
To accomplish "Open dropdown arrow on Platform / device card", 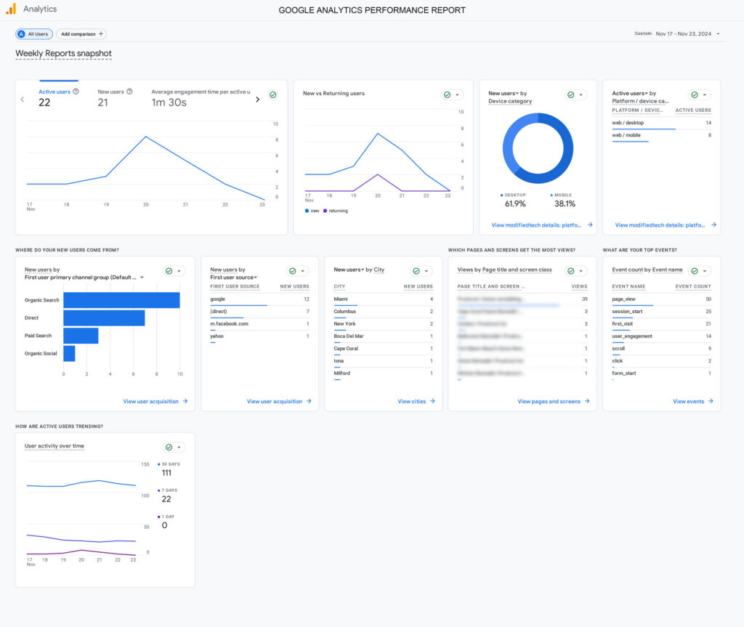I will coord(705,95).
